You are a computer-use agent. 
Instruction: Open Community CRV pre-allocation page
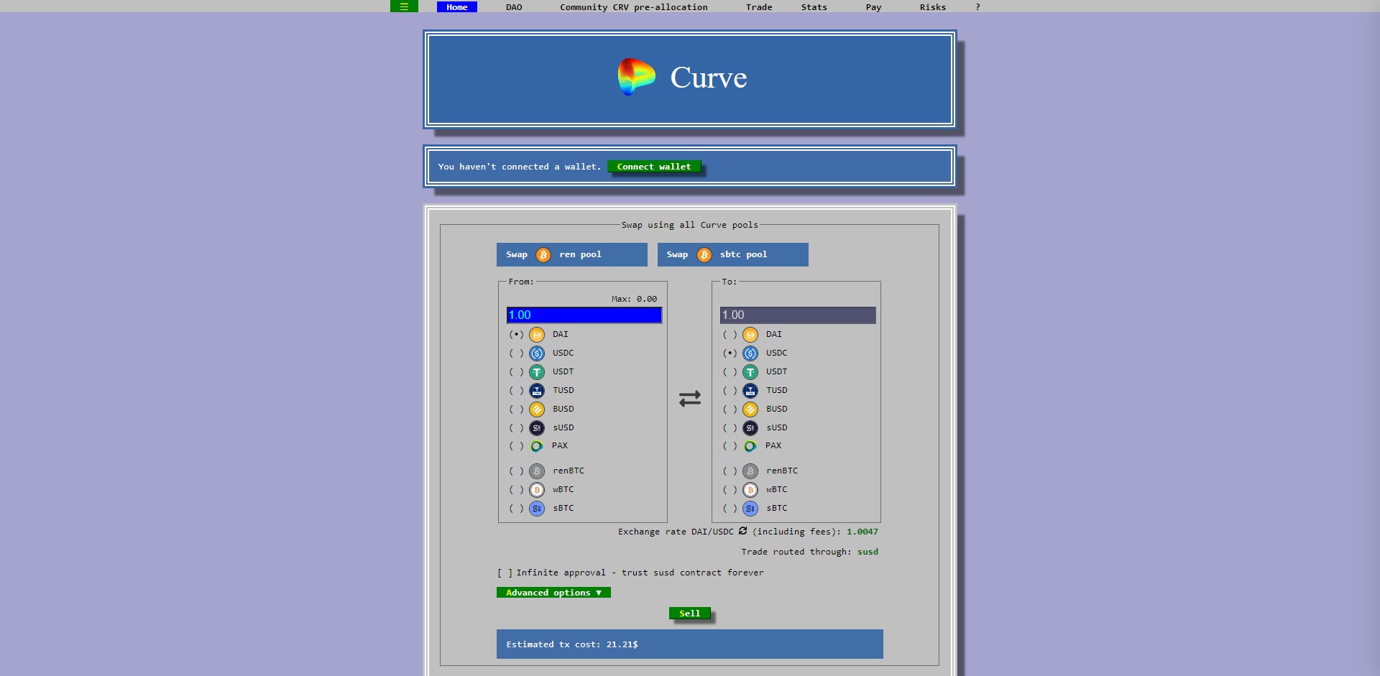point(634,7)
